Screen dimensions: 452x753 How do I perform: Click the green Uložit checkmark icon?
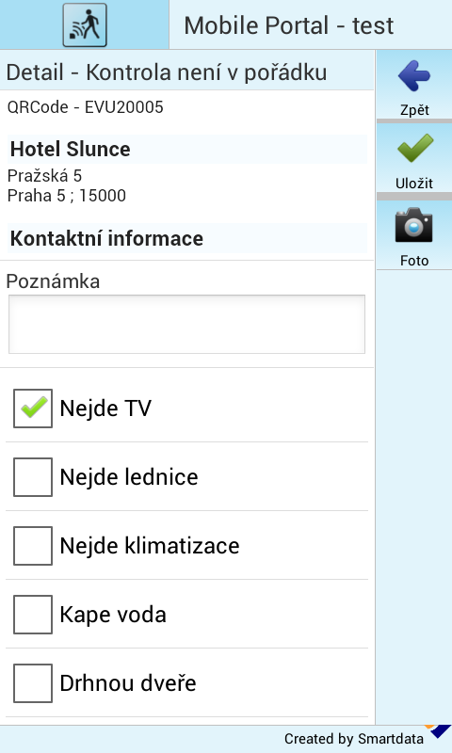coord(415,148)
